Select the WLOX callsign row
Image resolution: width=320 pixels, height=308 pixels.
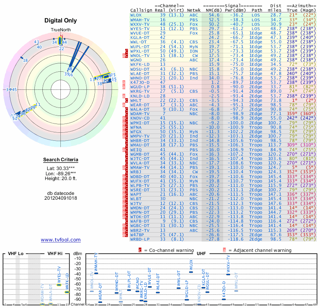223,15
